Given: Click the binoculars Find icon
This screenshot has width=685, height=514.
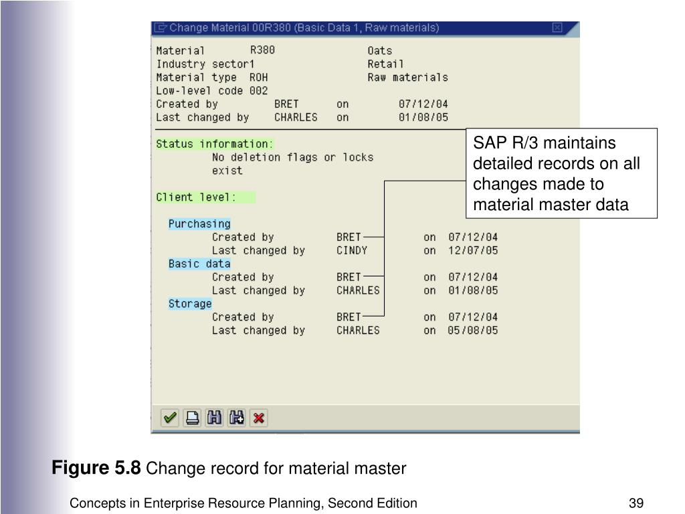Looking at the screenshot, I should [215, 418].
